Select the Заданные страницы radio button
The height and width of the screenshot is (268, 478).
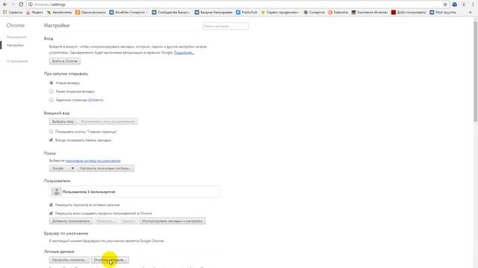click(52, 100)
